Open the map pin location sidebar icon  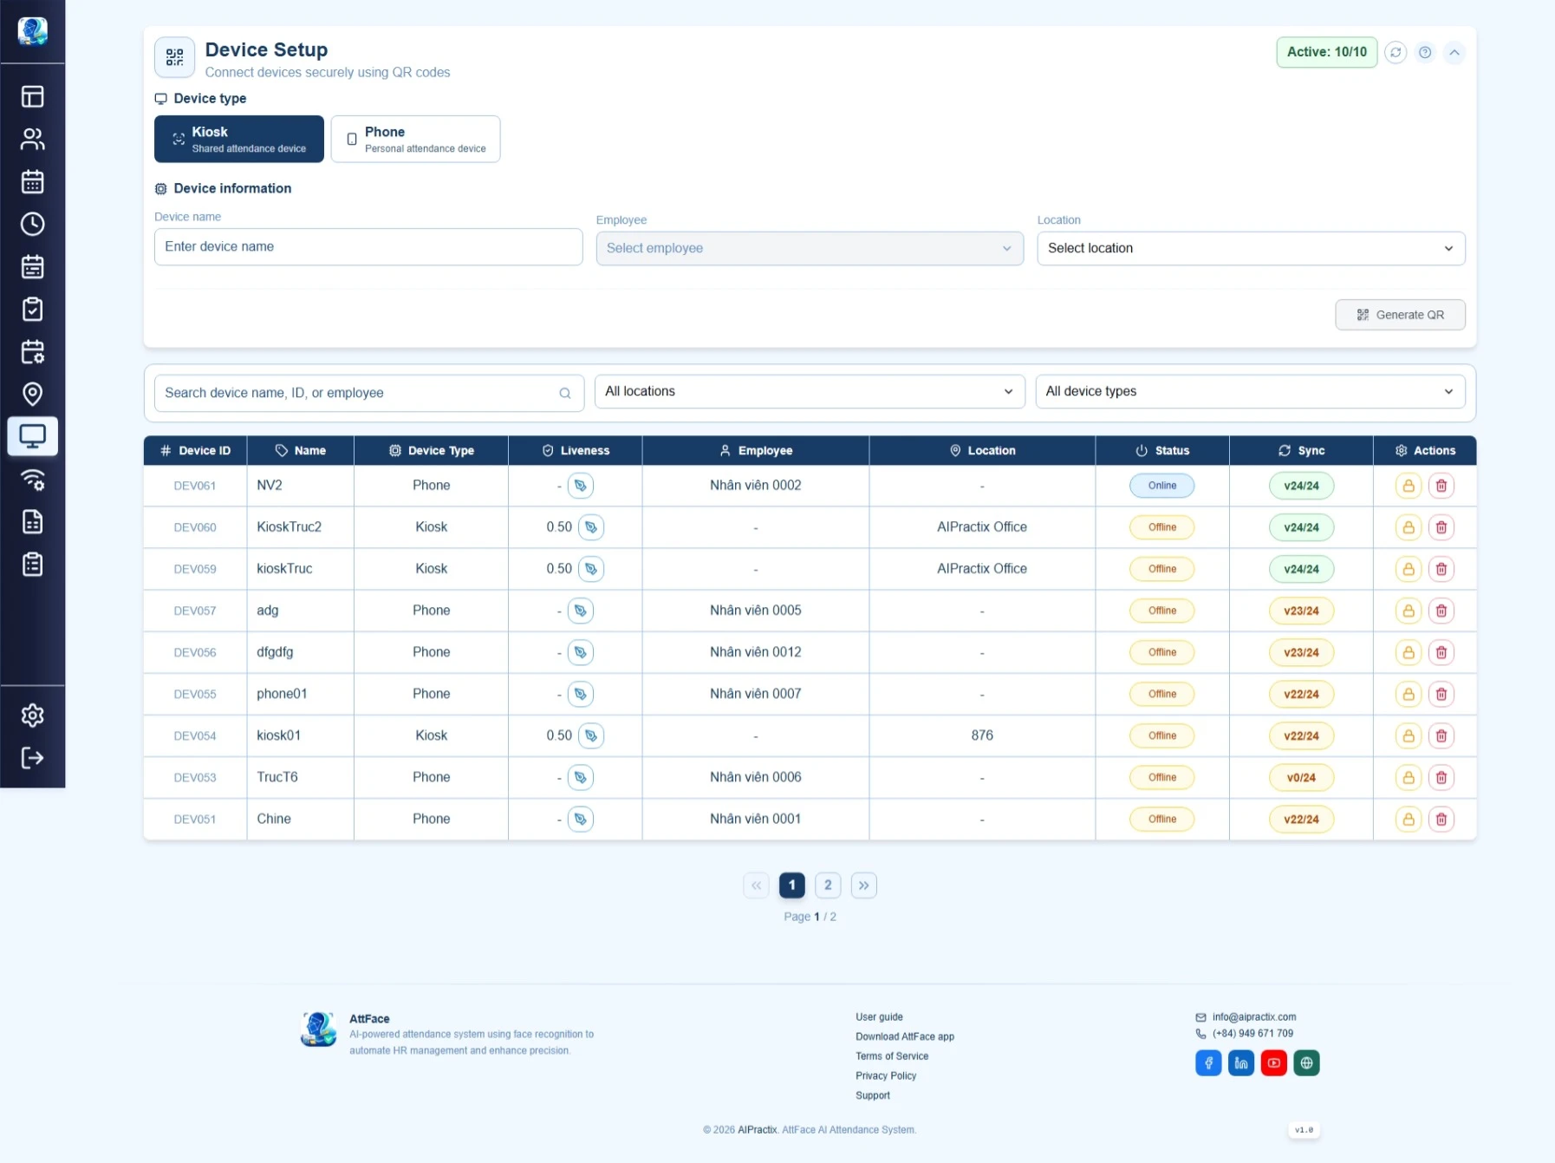32,394
